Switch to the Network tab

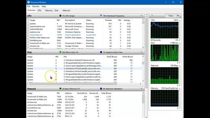66,10
